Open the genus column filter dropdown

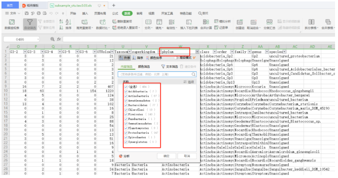267,52
